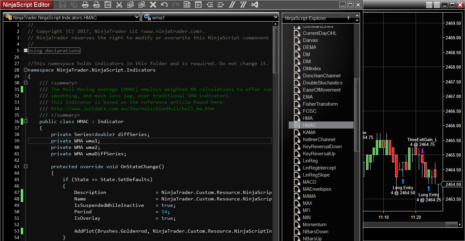Click the Delete X icon in the toolbar
This screenshot has height=241, width=465.
(153, 5)
